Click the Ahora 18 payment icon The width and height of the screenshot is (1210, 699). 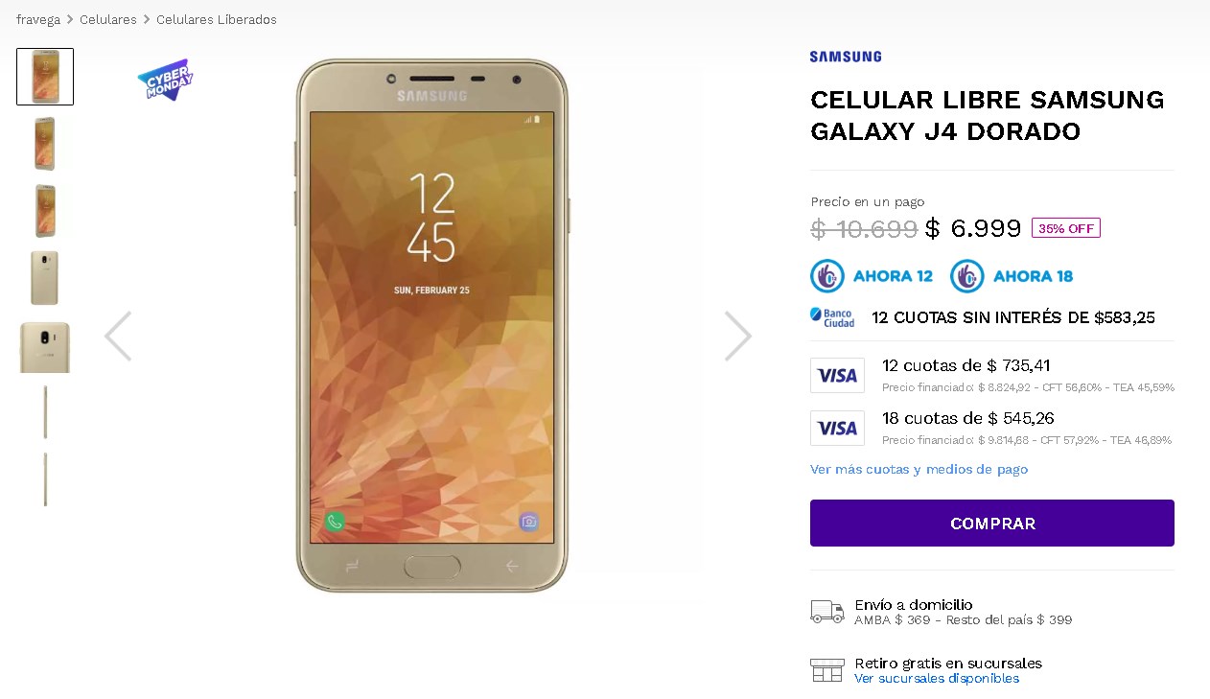[1012, 276]
